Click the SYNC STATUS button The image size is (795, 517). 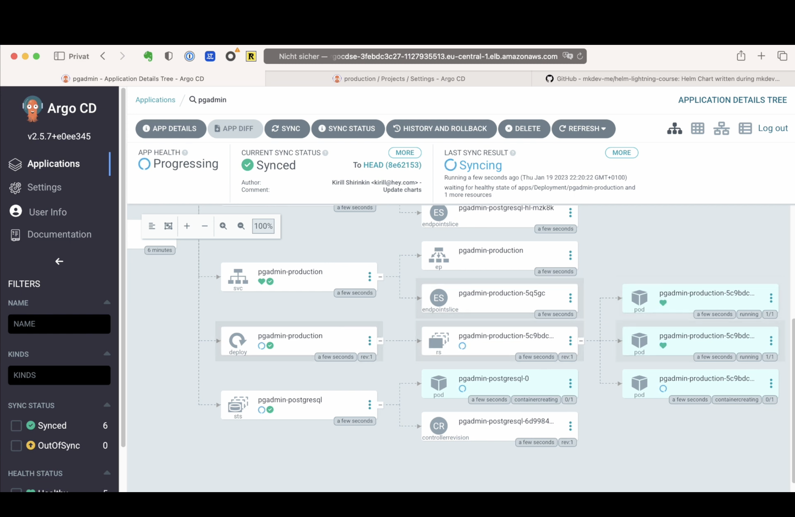coord(347,129)
